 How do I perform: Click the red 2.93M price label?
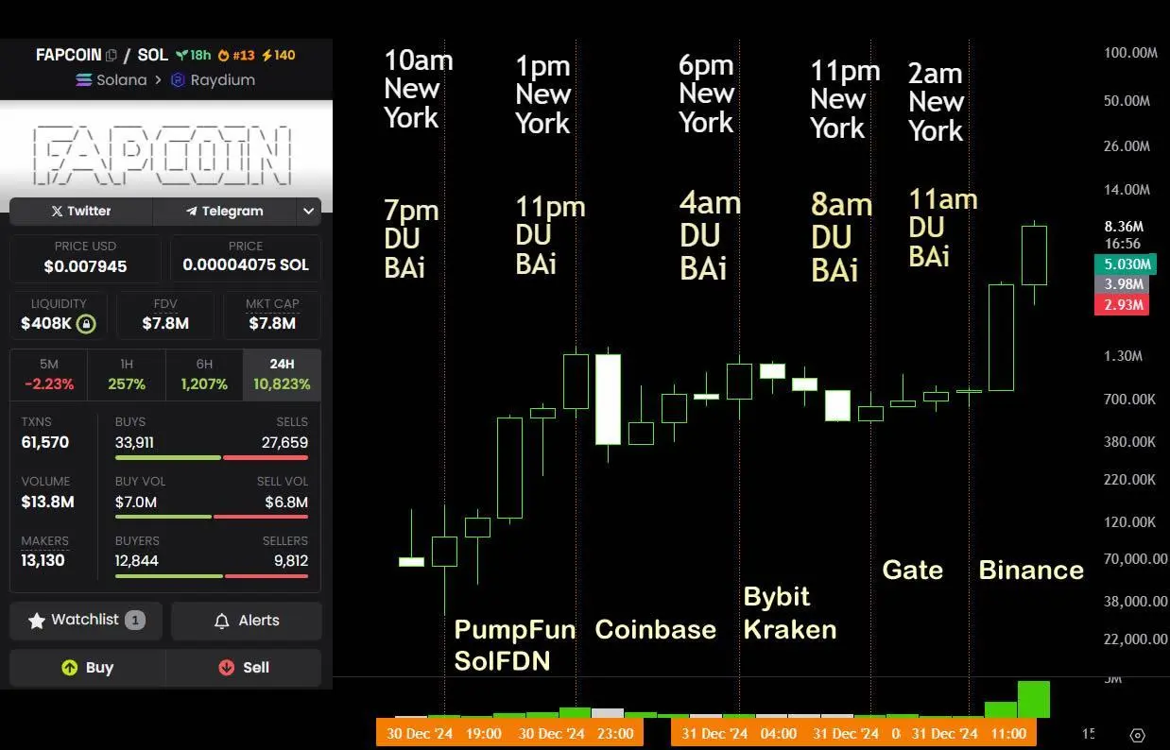click(1121, 304)
